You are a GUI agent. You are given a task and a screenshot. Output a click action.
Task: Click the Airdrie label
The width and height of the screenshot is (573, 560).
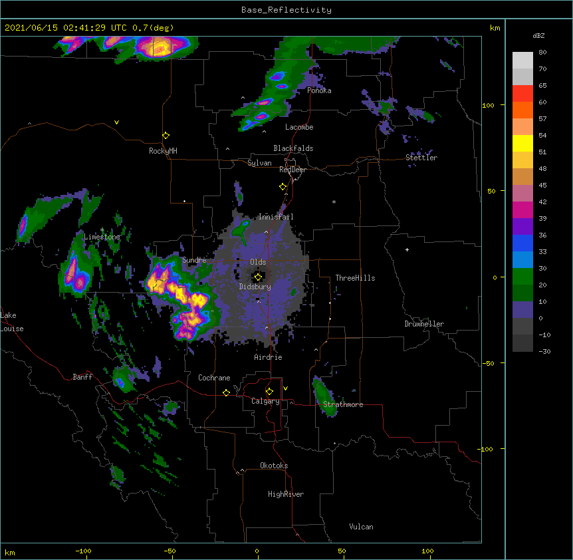pyautogui.click(x=269, y=357)
